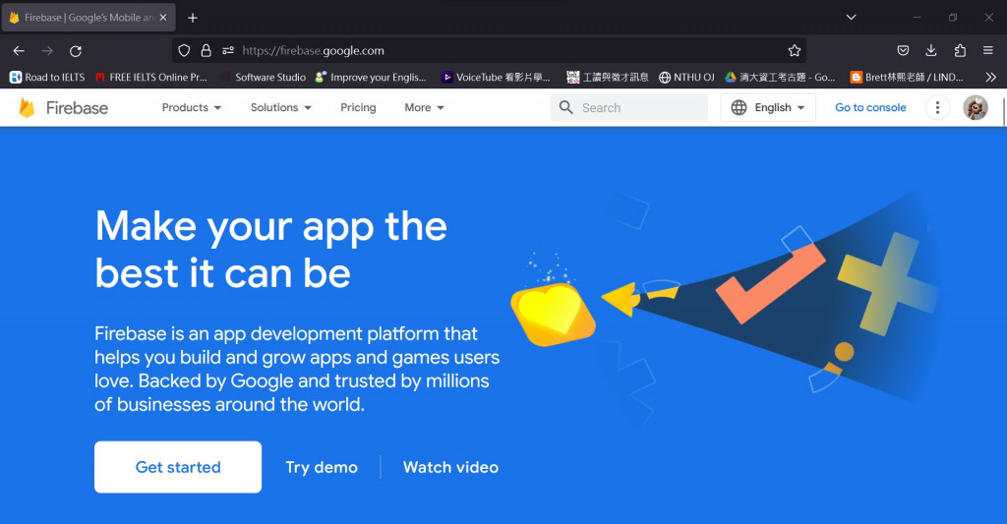Open the English language selector
The height and width of the screenshot is (524, 1007).
tap(768, 107)
